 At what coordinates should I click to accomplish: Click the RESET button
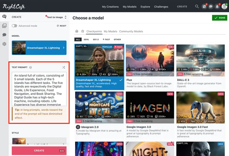point(62,26)
